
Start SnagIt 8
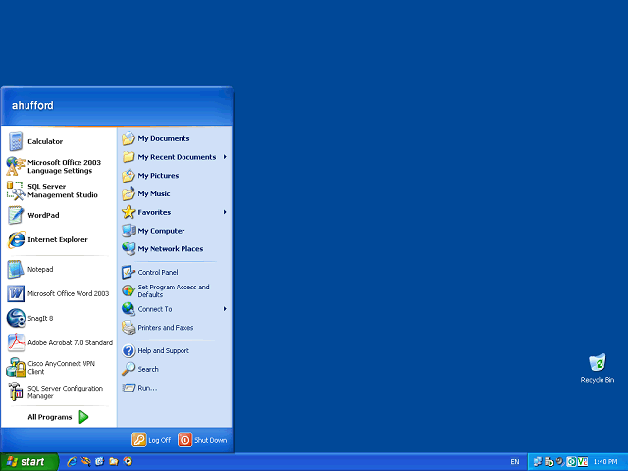[59, 318]
